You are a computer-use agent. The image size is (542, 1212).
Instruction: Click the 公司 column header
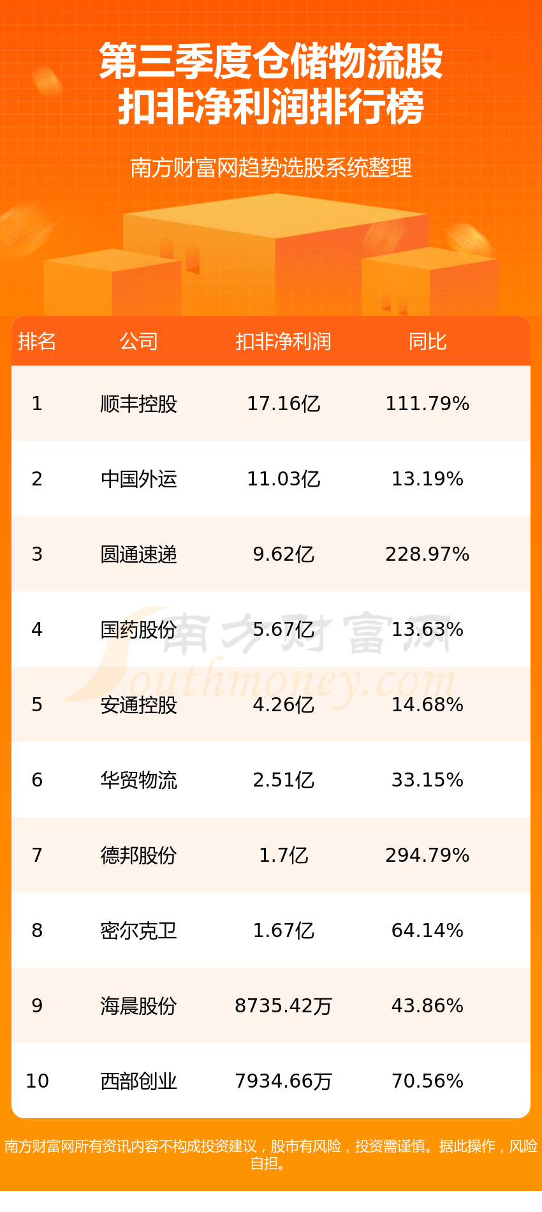point(138,342)
